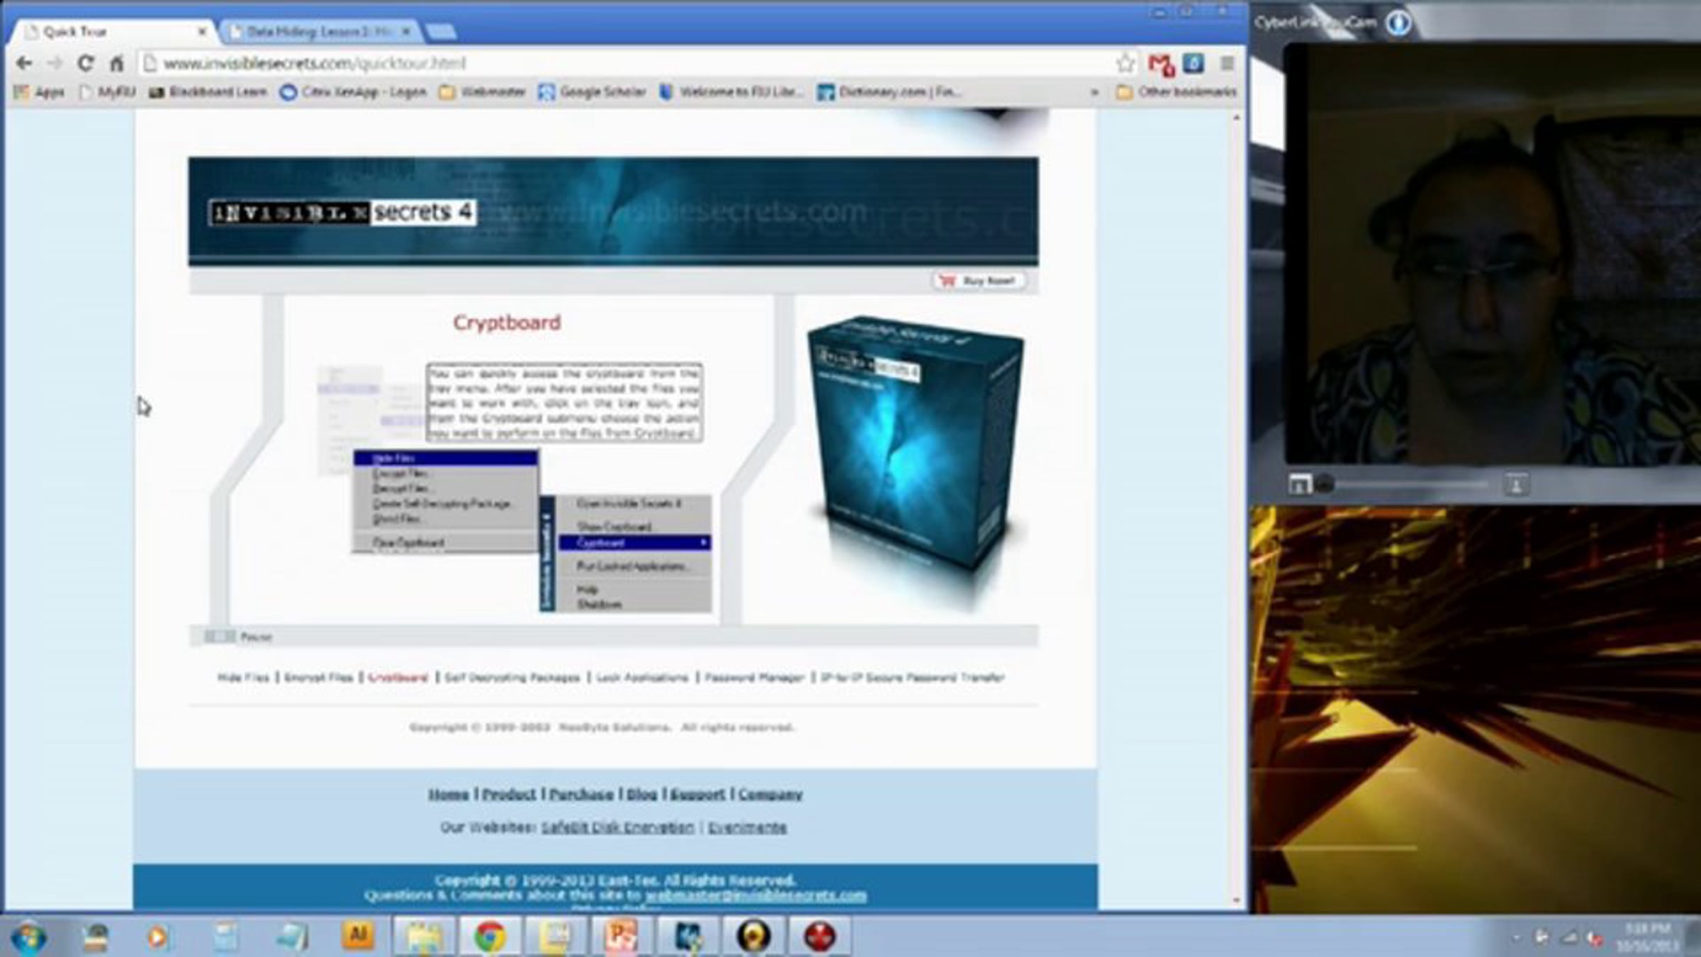Open the Webmaster bookmarks folder
The image size is (1701, 957).
[x=483, y=92]
